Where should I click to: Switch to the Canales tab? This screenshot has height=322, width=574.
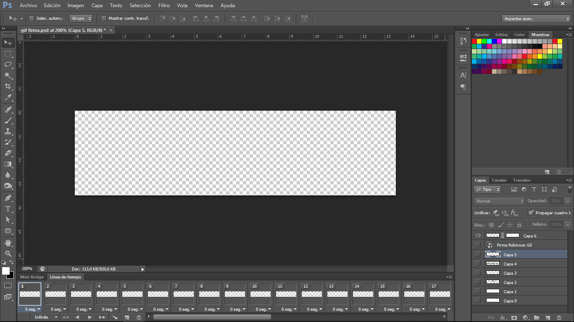(499, 180)
